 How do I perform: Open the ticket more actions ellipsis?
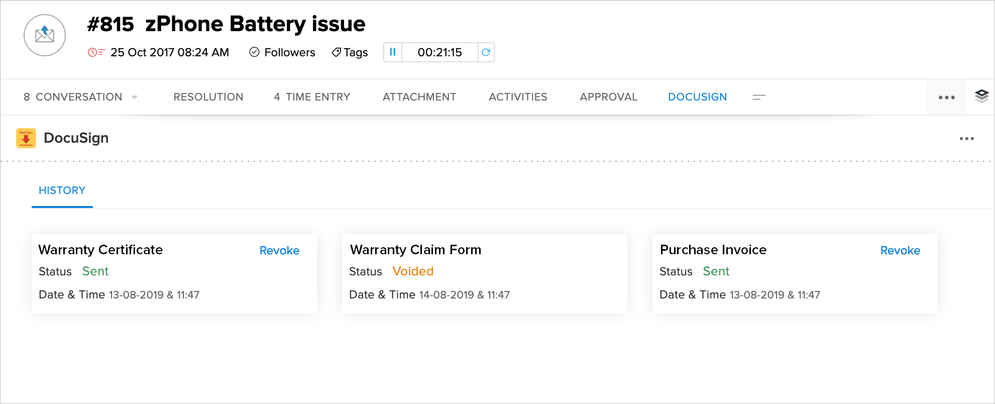[x=947, y=97]
